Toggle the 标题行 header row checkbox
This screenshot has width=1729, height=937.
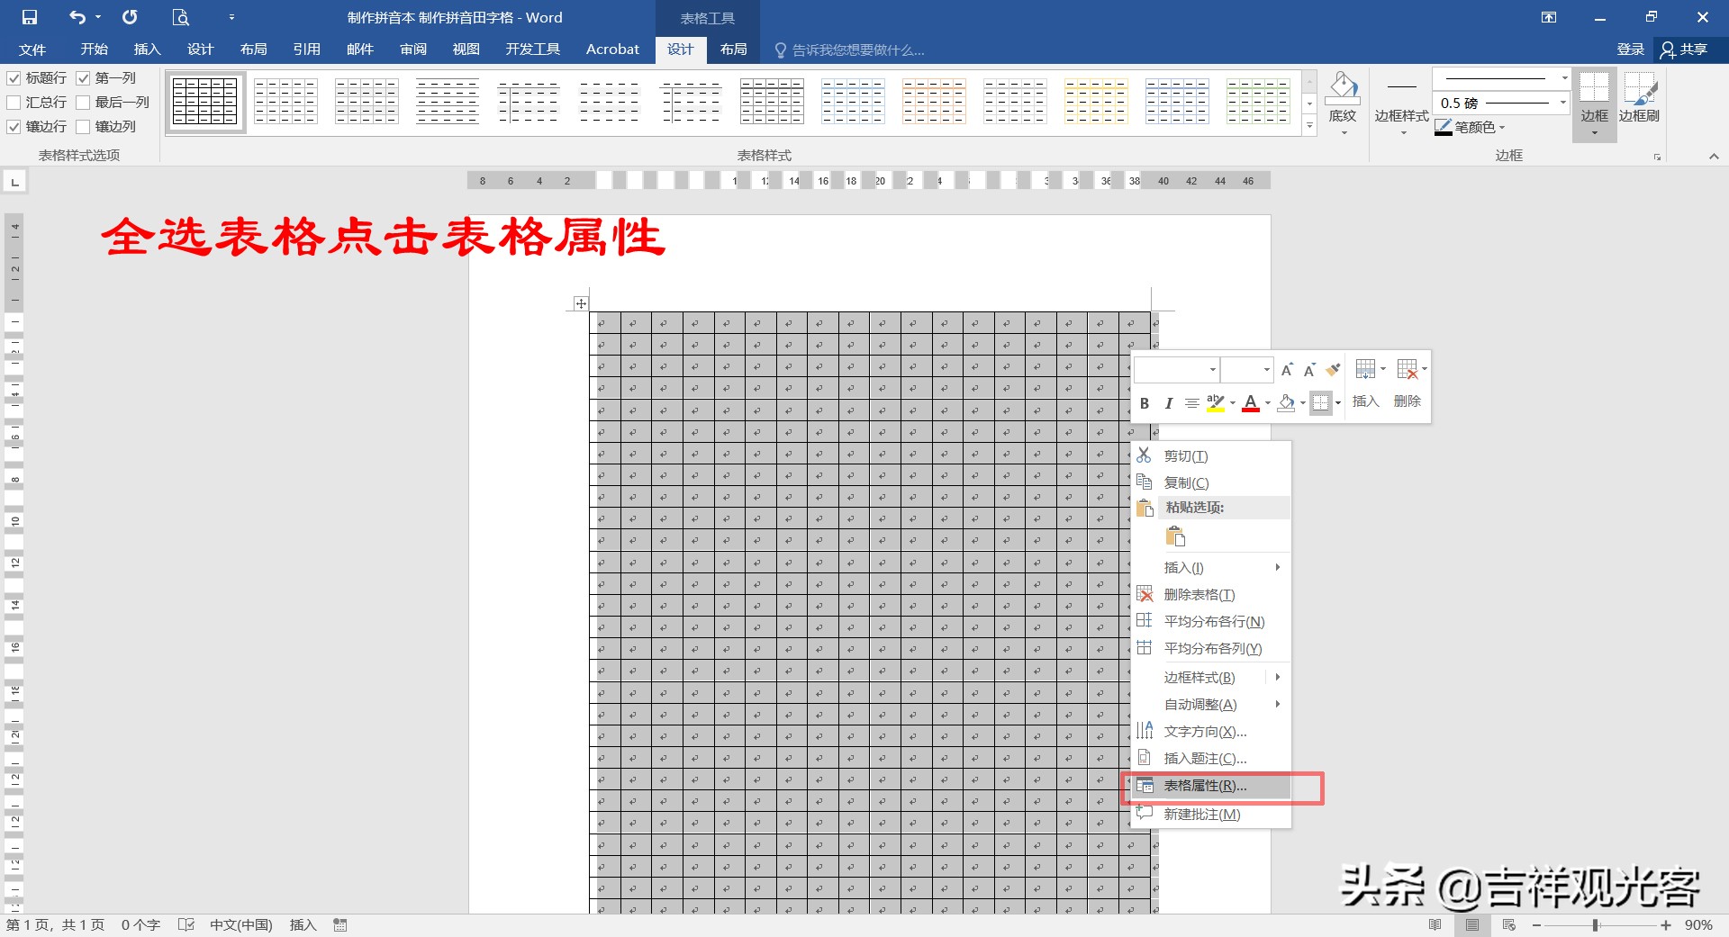click(x=14, y=78)
